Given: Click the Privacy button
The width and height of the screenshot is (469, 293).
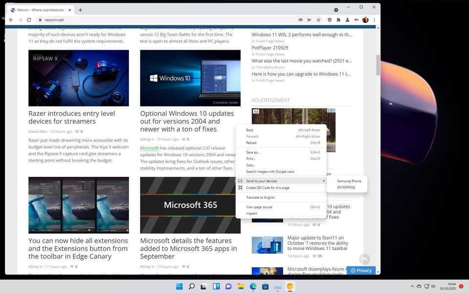Looking at the screenshot, I should [361, 271].
